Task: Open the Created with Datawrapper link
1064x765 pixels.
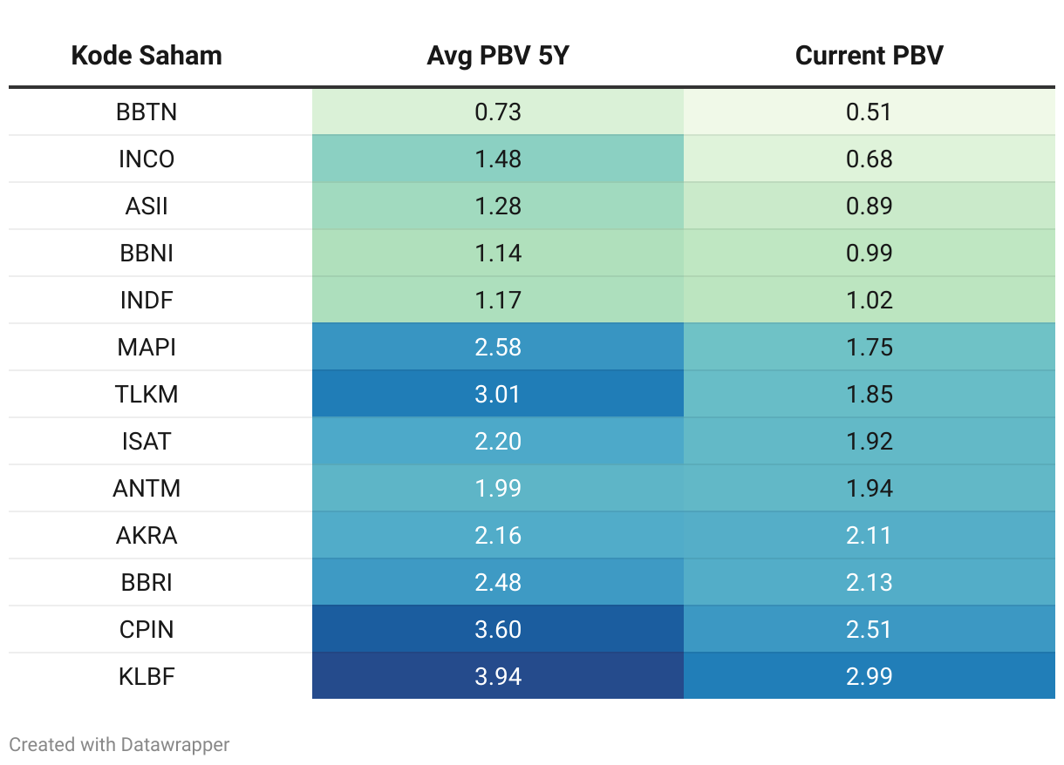Action: [x=119, y=744]
